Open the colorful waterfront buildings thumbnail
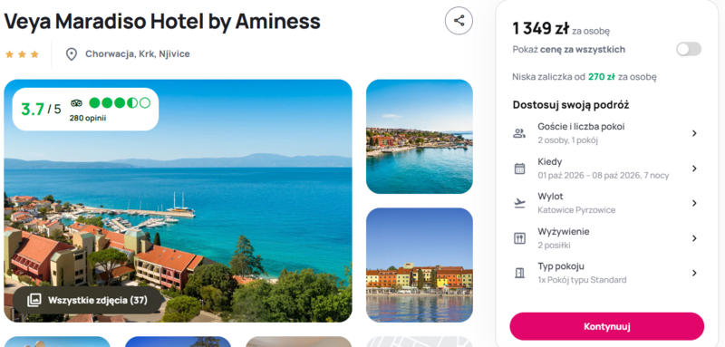725x347 pixels. 420,265
